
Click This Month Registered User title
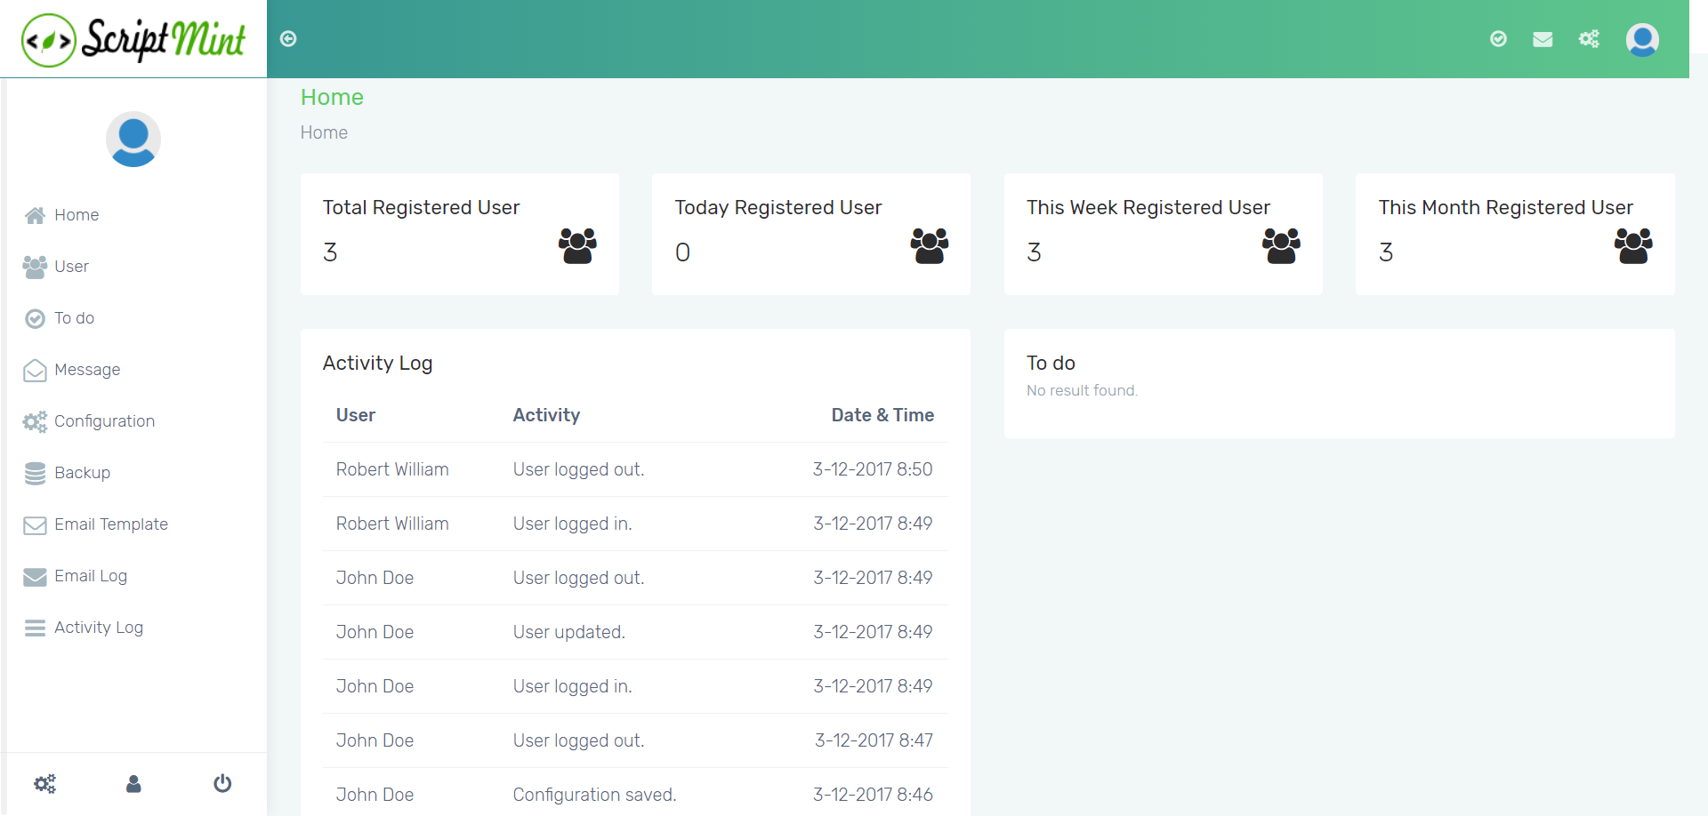pyautogui.click(x=1506, y=207)
